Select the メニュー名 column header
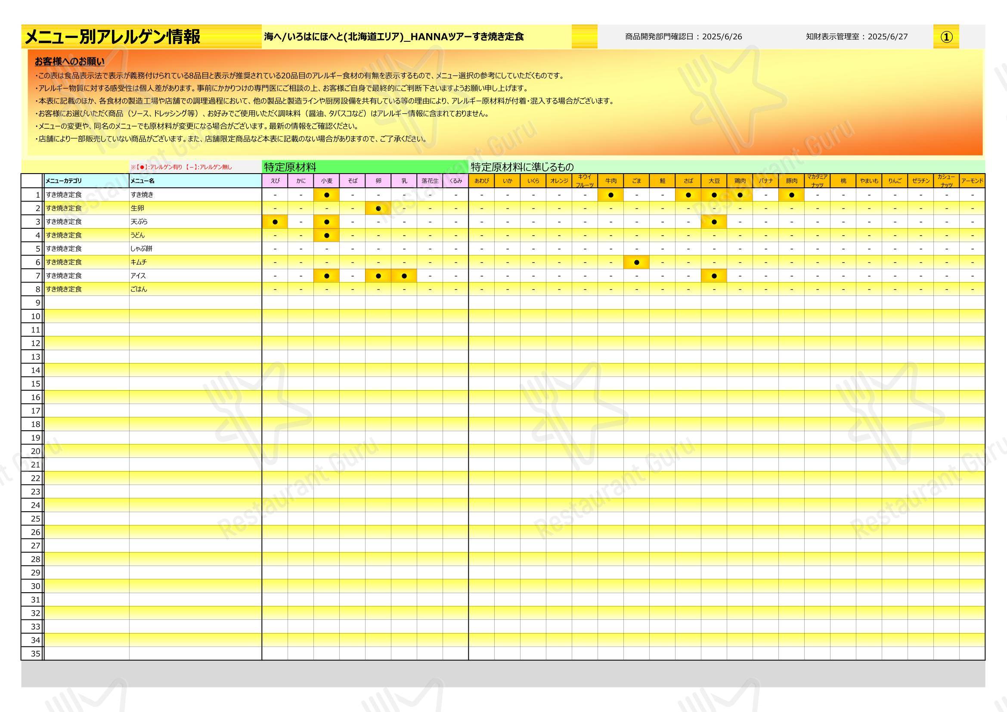This screenshot has height=712, width=1007. (x=195, y=181)
